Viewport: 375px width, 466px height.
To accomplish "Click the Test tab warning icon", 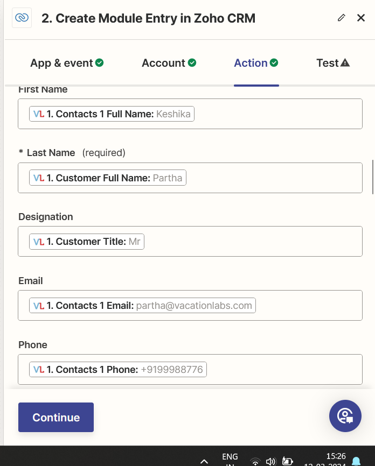I will 345,63.
